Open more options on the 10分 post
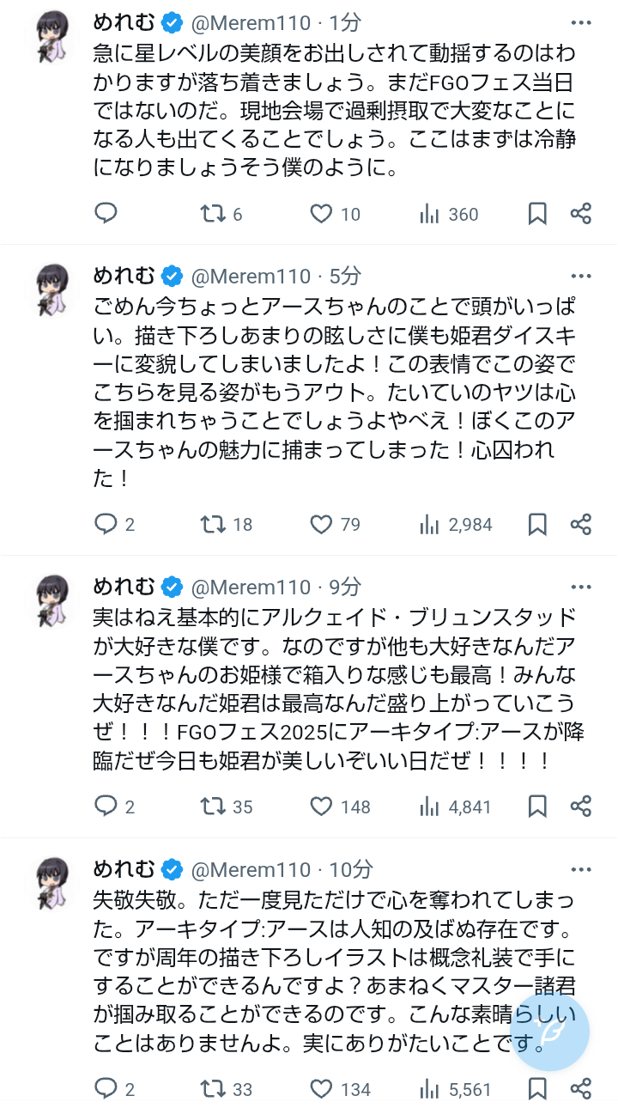618x1108 pixels. [581, 869]
